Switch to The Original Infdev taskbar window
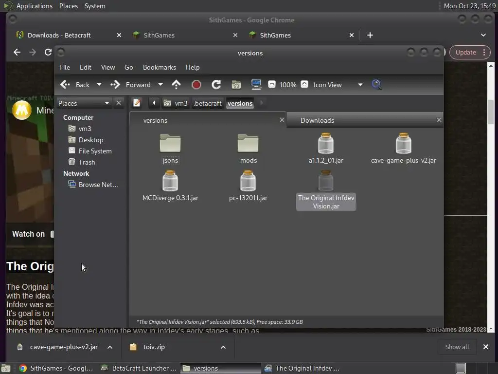The width and height of the screenshot is (498, 374). (x=302, y=368)
